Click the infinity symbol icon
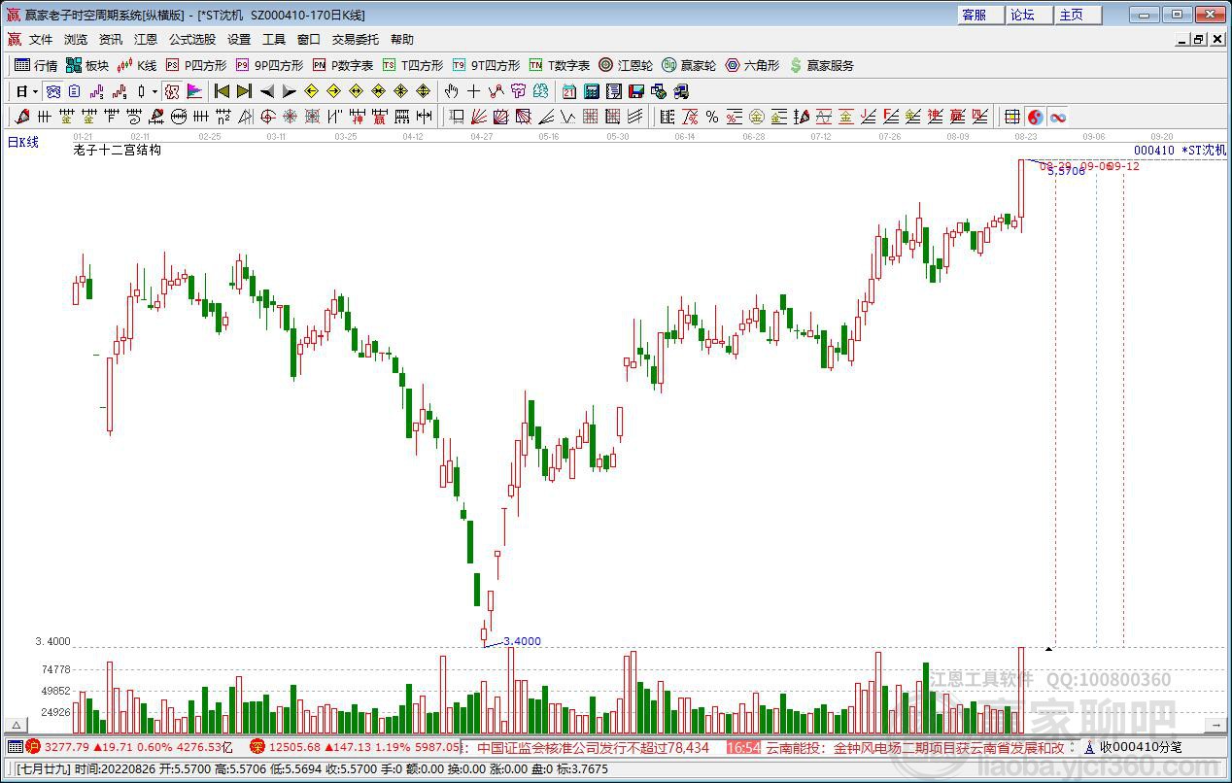This screenshot has height=783, width=1232. pyautogui.click(x=1058, y=117)
